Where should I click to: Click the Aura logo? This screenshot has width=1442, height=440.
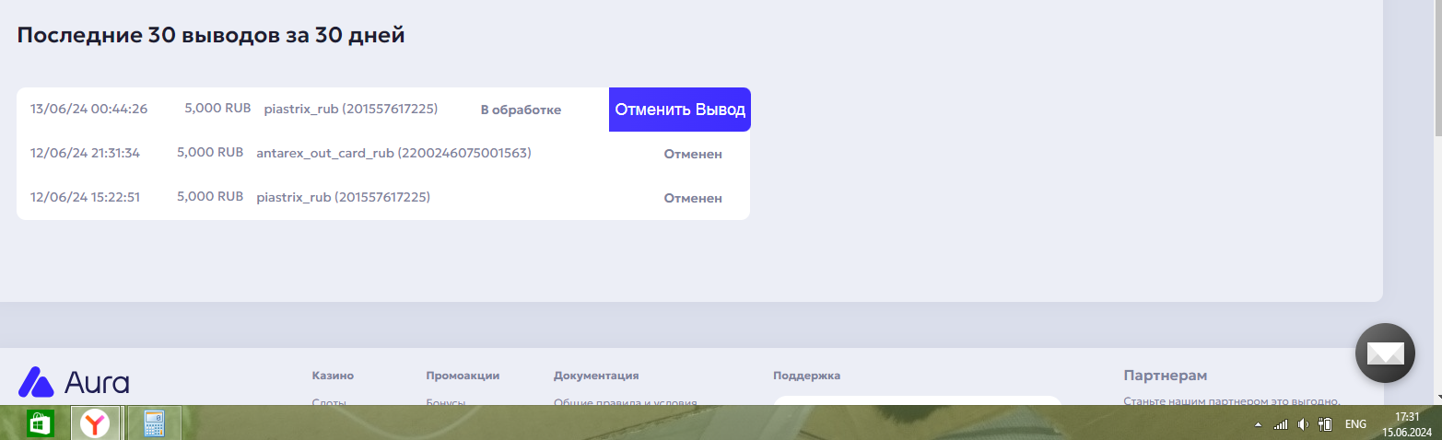(x=74, y=381)
